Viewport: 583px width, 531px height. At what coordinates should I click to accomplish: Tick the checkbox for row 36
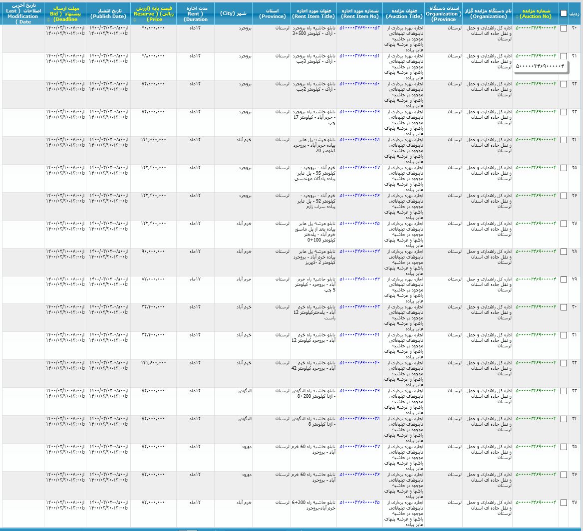564,476
